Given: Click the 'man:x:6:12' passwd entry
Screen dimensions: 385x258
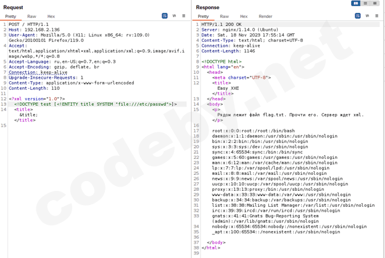Looking at the screenshot, I should point(275,163).
